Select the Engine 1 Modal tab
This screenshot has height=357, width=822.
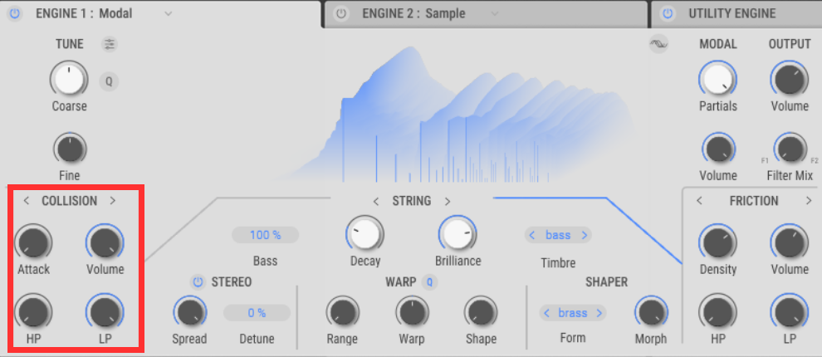point(160,13)
